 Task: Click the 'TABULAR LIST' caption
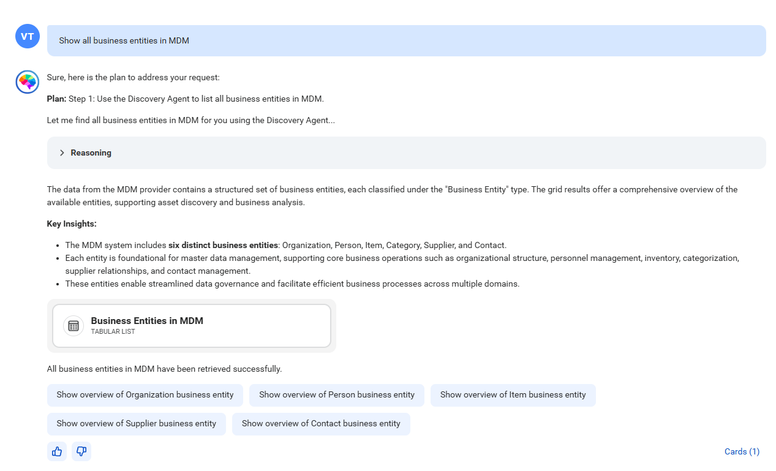pyautogui.click(x=113, y=332)
